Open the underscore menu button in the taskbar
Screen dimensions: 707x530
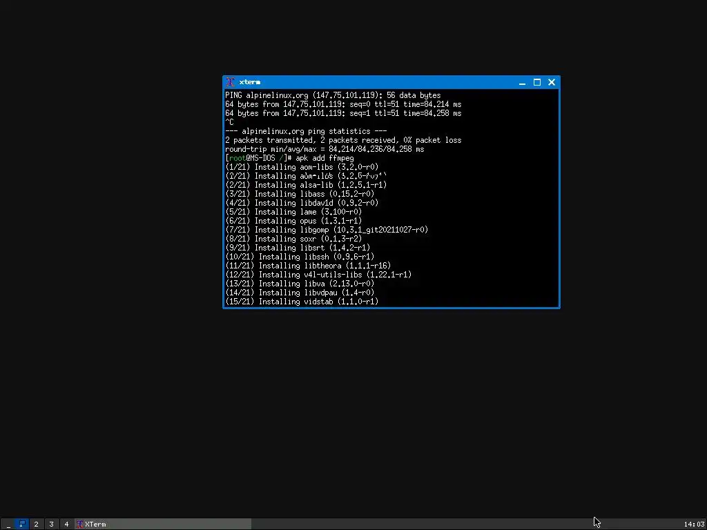(8, 524)
